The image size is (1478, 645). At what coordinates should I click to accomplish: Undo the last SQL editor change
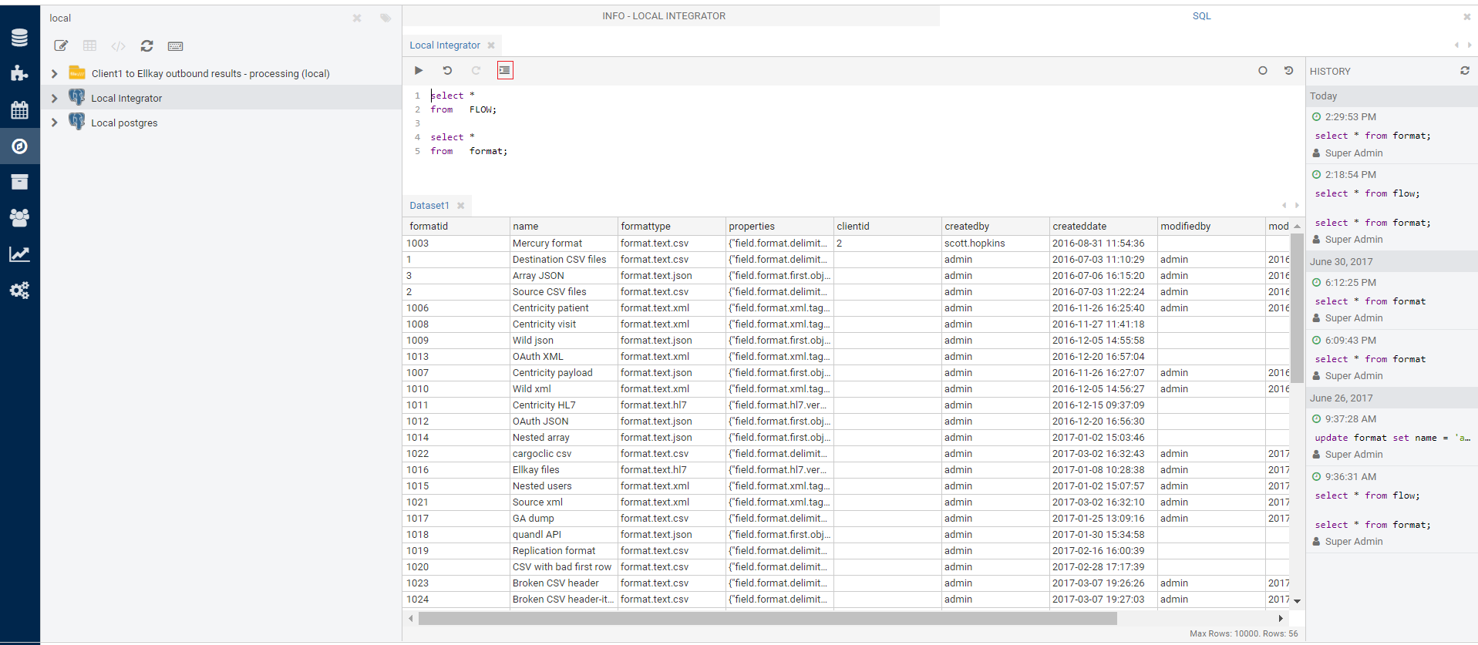click(447, 70)
